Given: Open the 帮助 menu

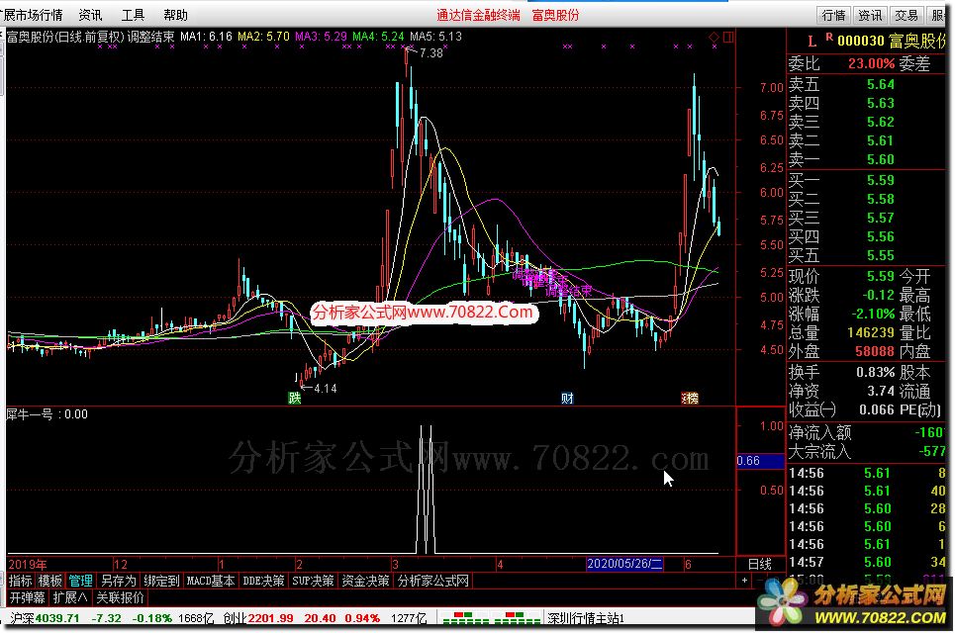Looking at the screenshot, I should pos(175,15).
